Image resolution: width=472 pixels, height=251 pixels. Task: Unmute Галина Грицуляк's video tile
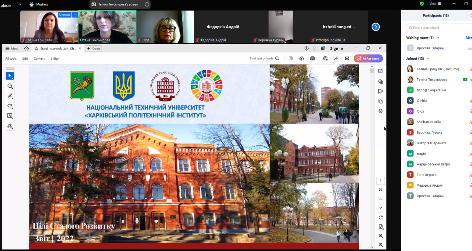pyautogui.click(x=65, y=15)
